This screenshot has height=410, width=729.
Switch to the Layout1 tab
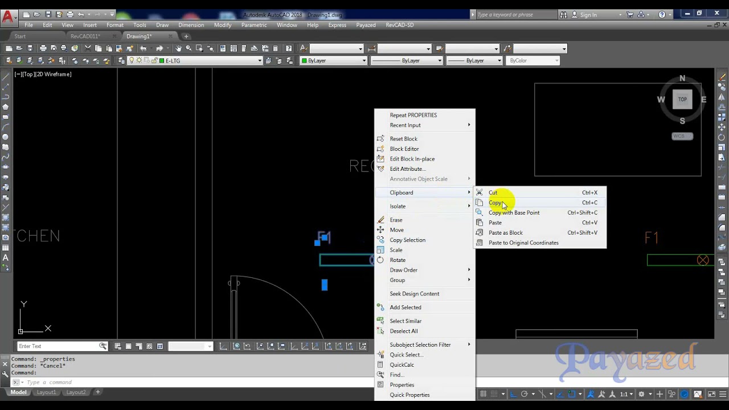46,392
